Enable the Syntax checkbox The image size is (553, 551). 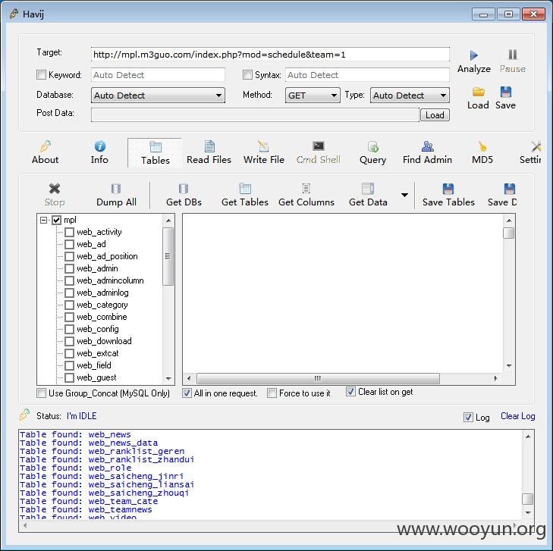247,75
